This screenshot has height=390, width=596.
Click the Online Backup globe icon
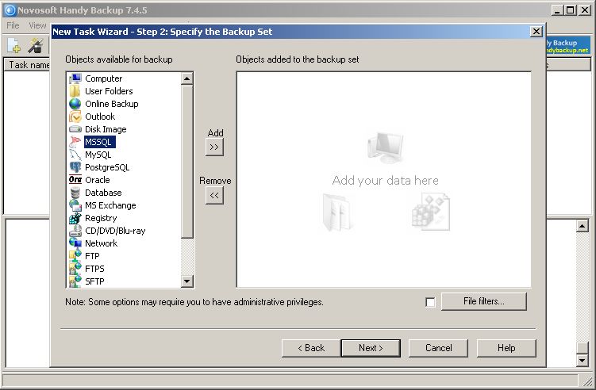pyautogui.click(x=75, y=104)
